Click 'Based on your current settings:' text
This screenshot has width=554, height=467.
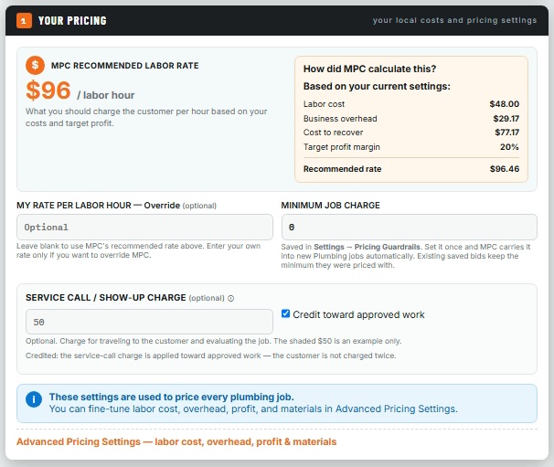377,86
